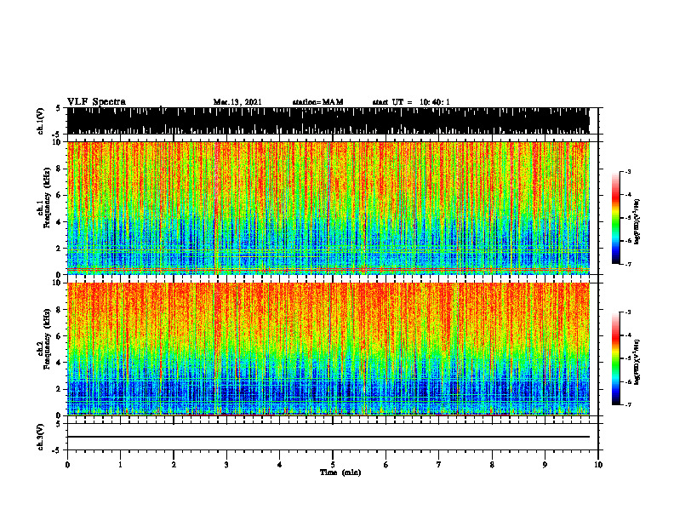This screenshot has width=674, height=521.
Task: Click the ch.1 colorbar top value "-3"
Action: pos(627,171)
